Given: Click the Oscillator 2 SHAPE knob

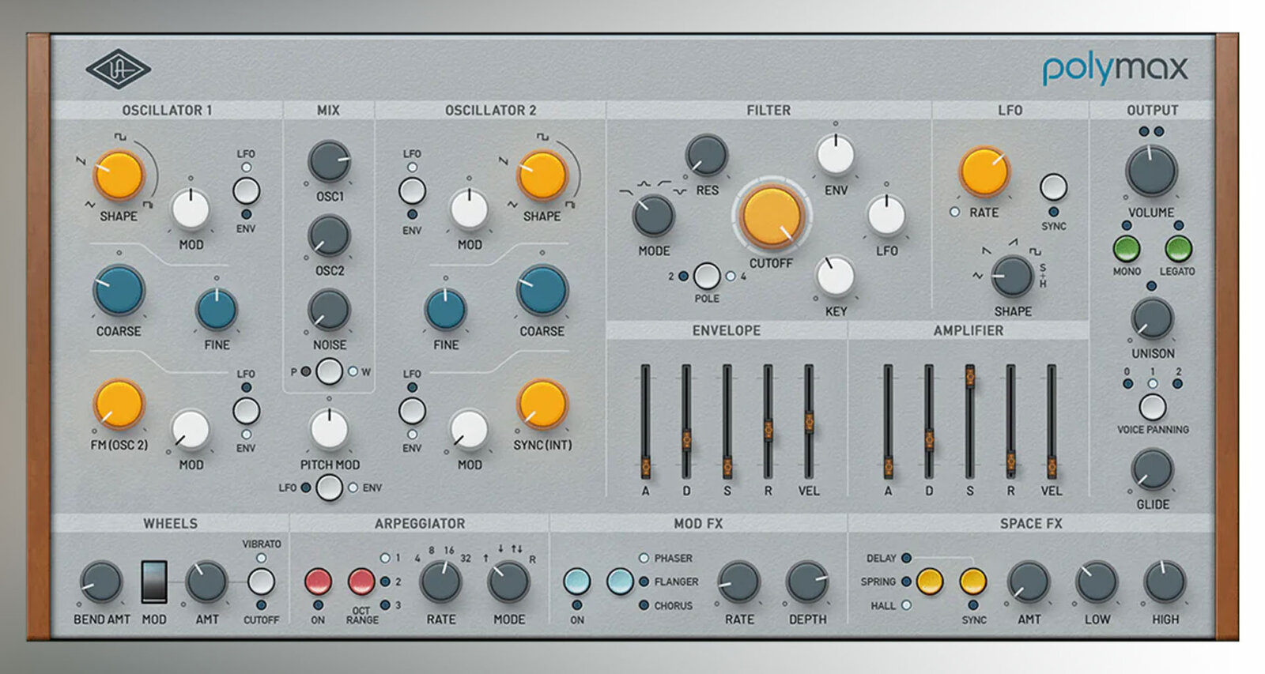Looking at the screenshot, I should coord(542,175).
